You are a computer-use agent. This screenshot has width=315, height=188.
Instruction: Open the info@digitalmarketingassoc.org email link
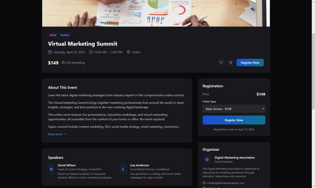[225, 183]
